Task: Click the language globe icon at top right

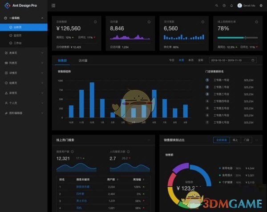Action: 261,5
